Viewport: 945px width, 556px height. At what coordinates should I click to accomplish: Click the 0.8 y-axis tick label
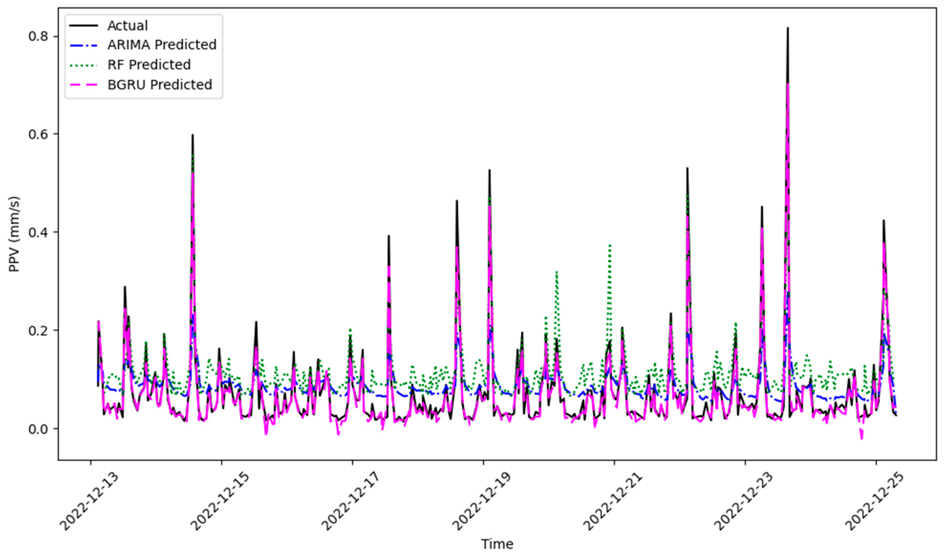pyautogui.click(x=38, y=36)
